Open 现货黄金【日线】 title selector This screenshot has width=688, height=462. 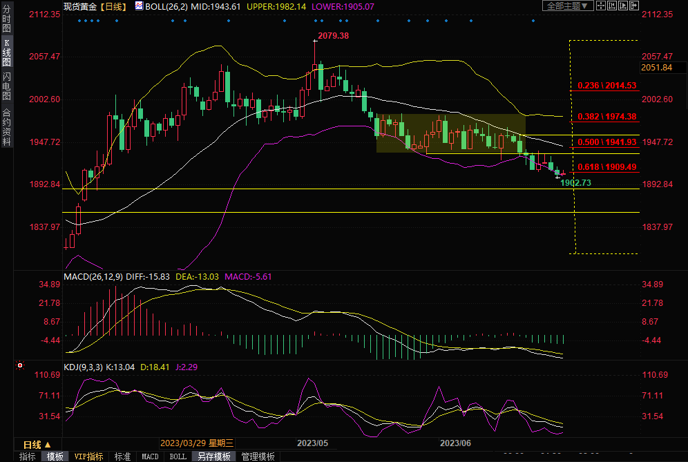pos(93,6)
